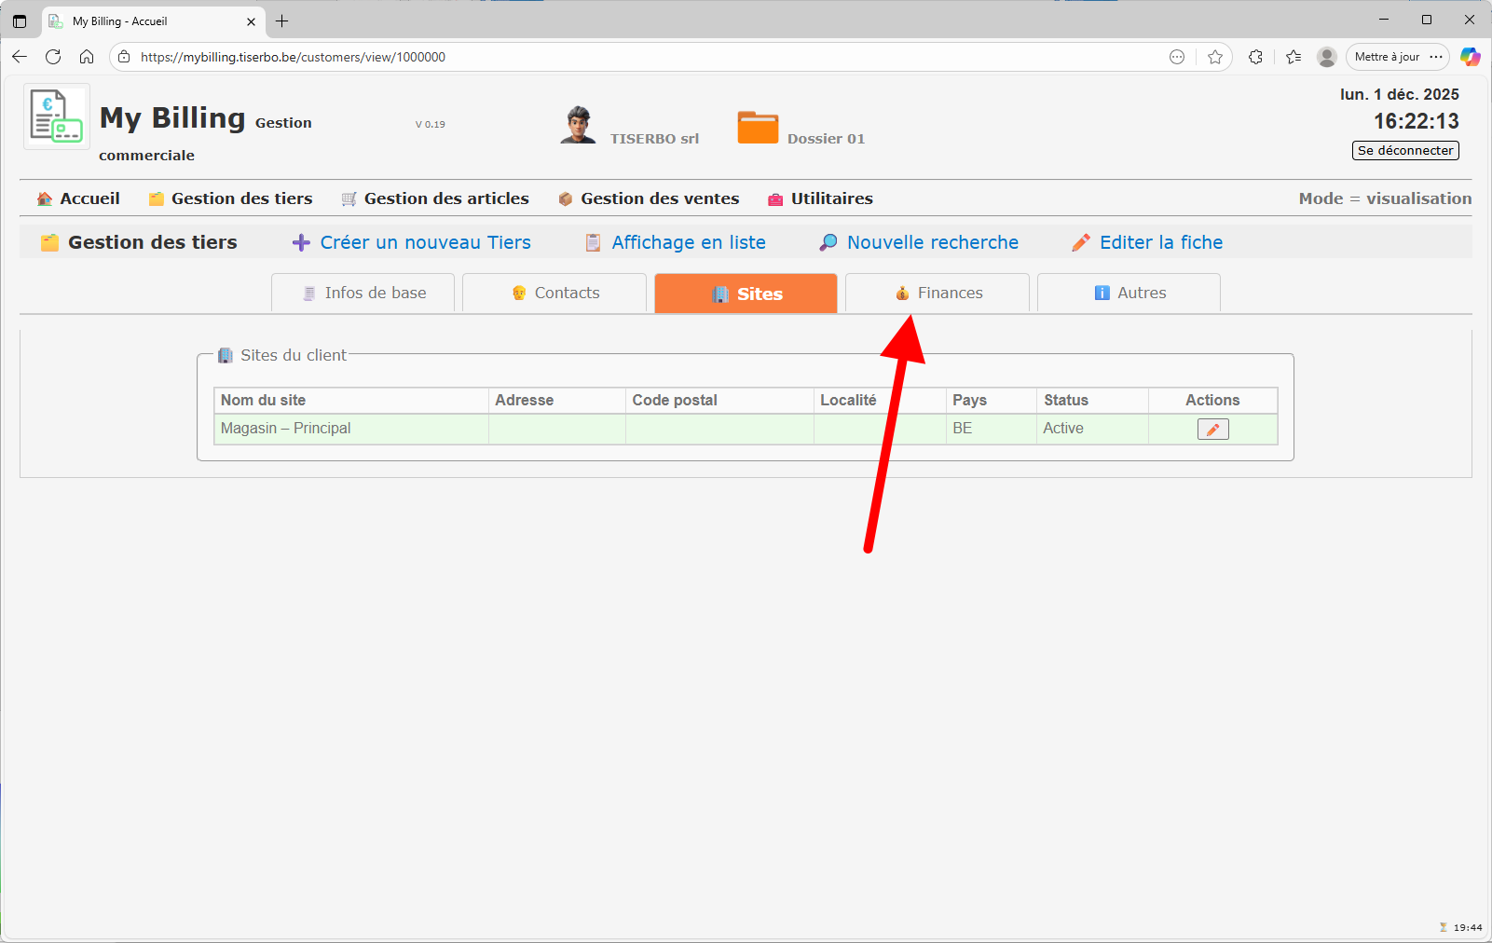
Task: Select the Infos de base tab
Action: 363,293
